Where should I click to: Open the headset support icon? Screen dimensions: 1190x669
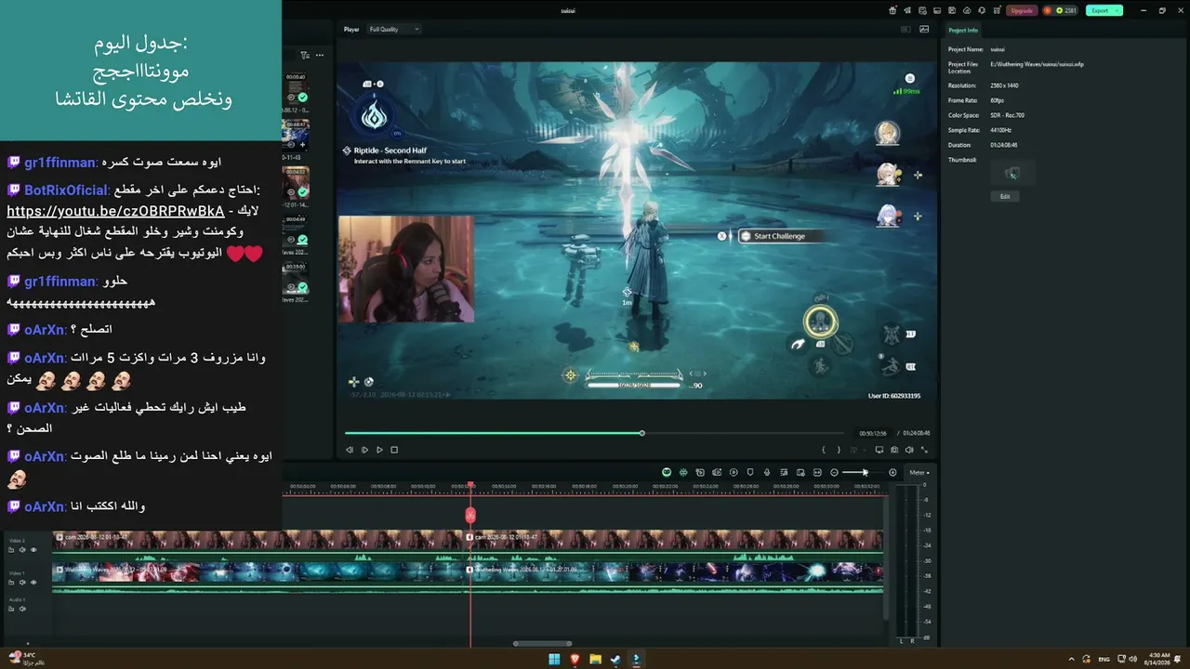point(980,10)
